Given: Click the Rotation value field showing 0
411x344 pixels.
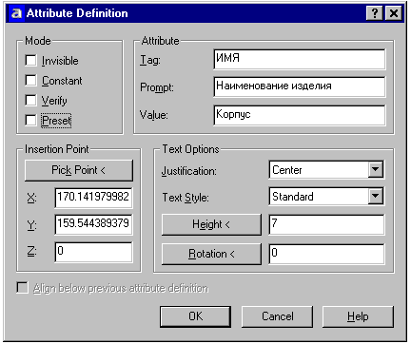Looking at the screenshot, I should pos(326,254).
